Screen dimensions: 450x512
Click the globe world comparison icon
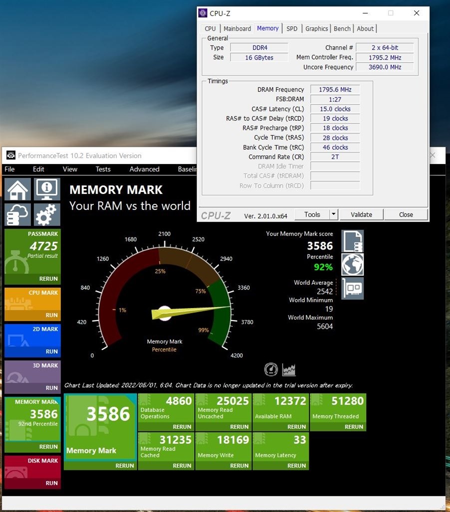tap(353, 264)
